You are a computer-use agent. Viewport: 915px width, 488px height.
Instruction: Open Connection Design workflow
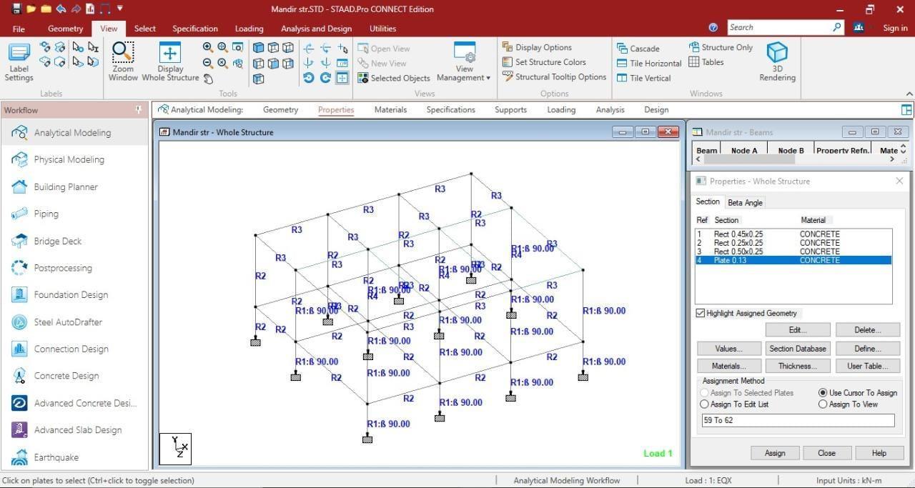pyautogui.click(x=71, y=349)
